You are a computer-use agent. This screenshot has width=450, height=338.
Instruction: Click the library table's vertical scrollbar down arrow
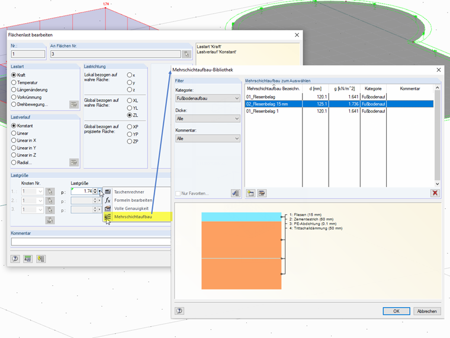(x=437, y=184)
